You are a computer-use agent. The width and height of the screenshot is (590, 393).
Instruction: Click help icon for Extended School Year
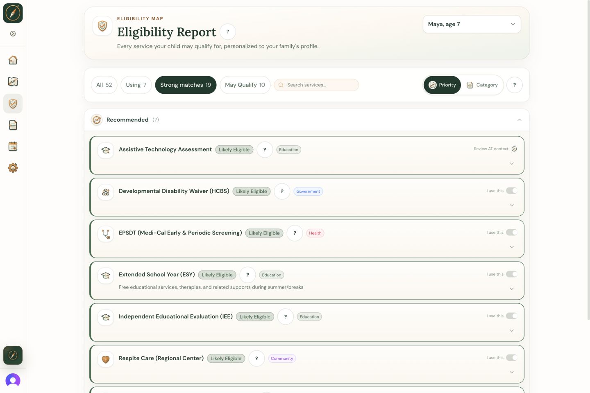[247, 275]
